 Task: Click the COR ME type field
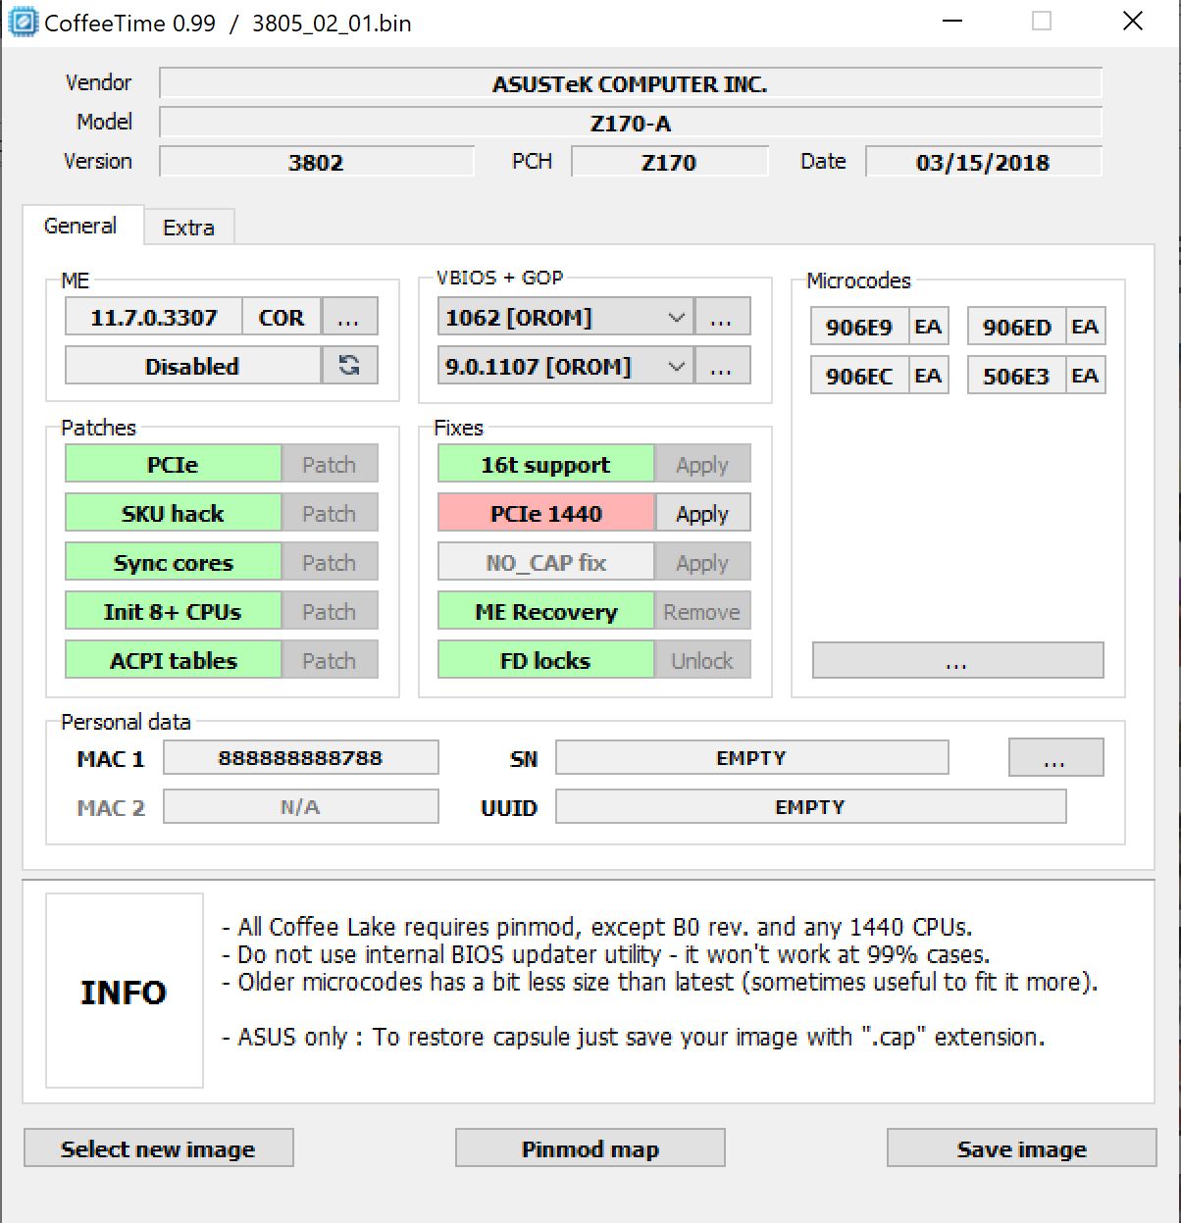pyautogui.click(x=282, y=317)
